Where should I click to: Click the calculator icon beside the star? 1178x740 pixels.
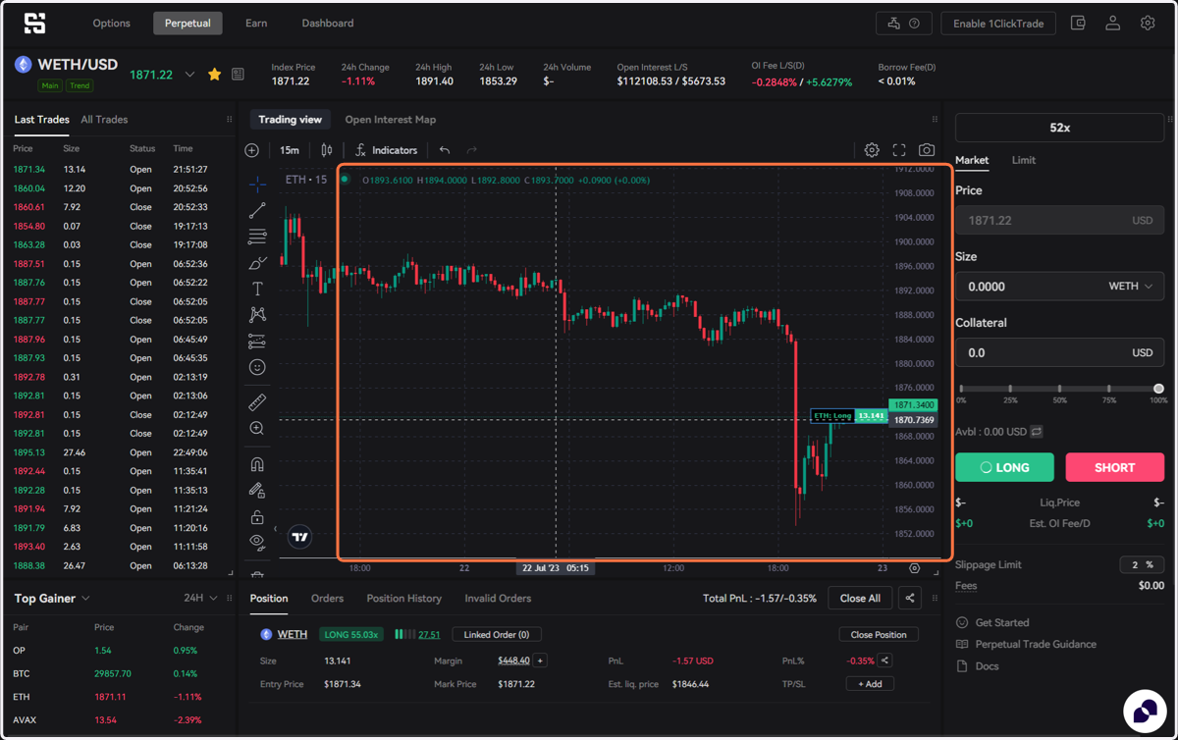tap(238, 75)
